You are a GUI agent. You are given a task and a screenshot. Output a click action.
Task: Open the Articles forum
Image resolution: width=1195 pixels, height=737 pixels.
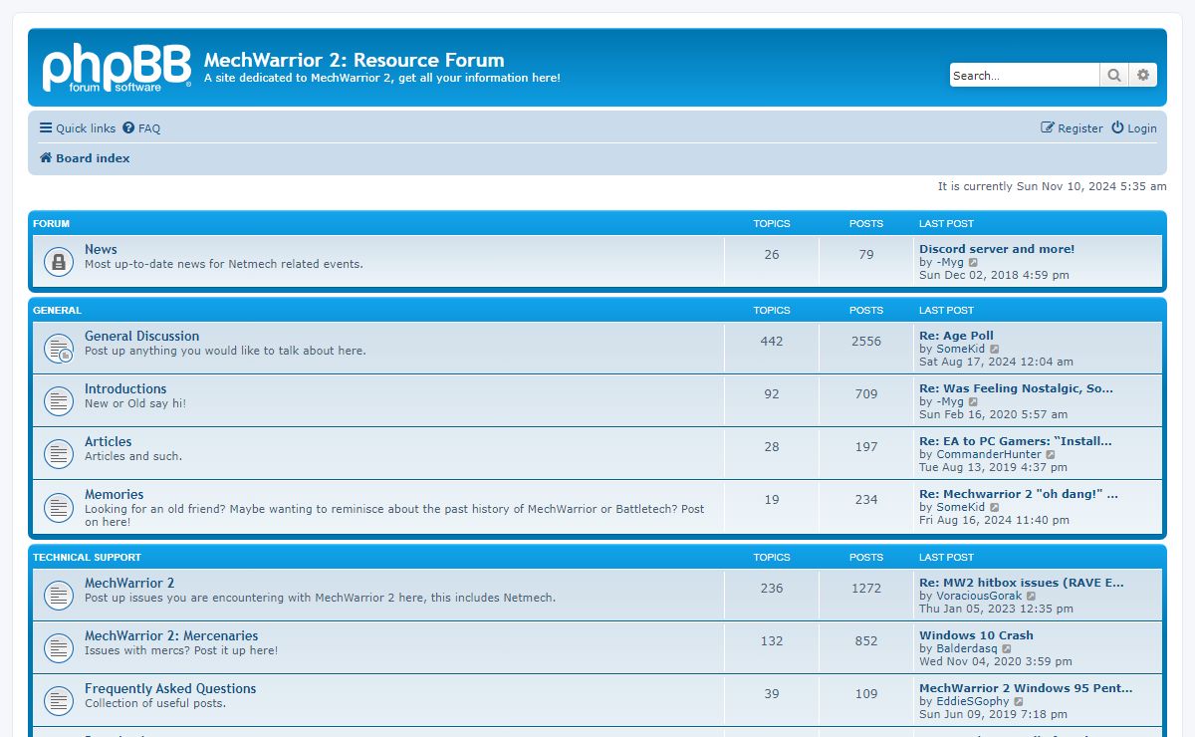point(108,441)
